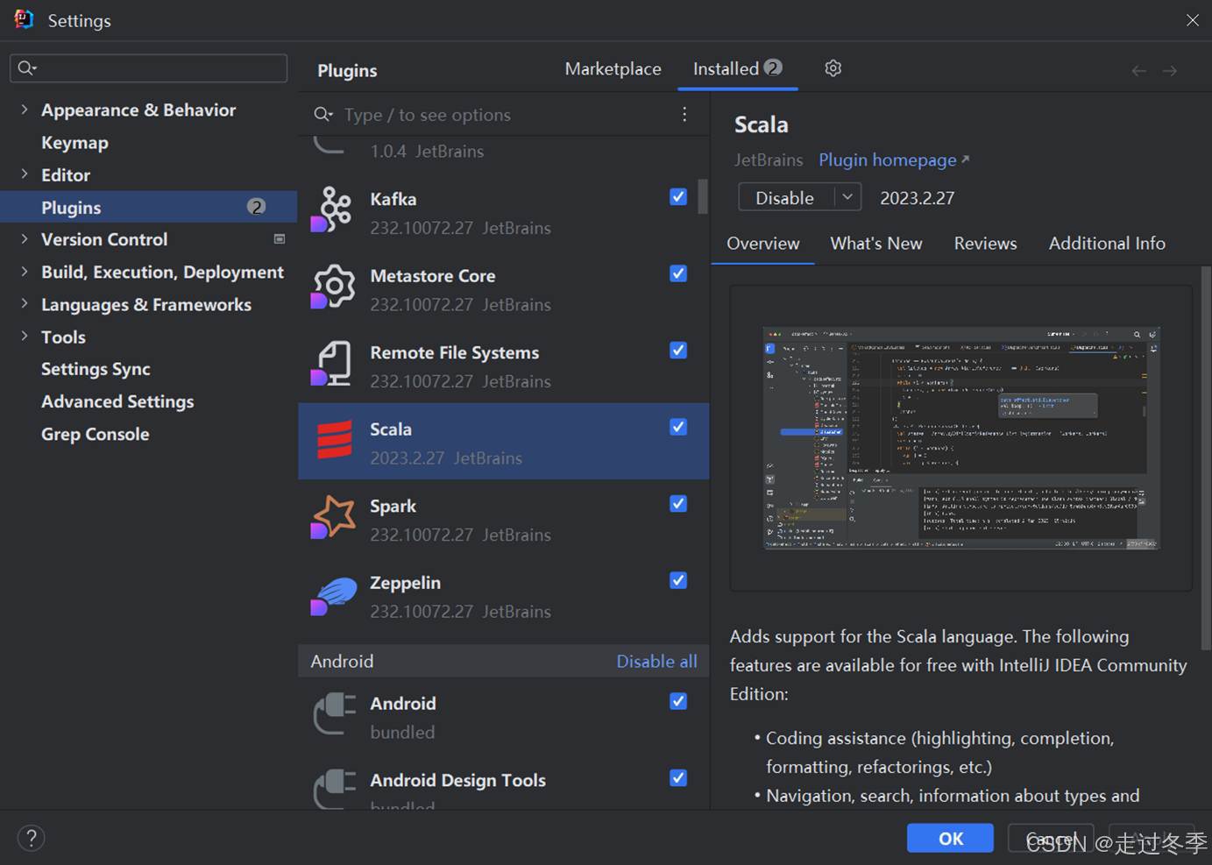Select Keymap in settings tree
This screenshot has width=1212, height=865.
point(74,142)
